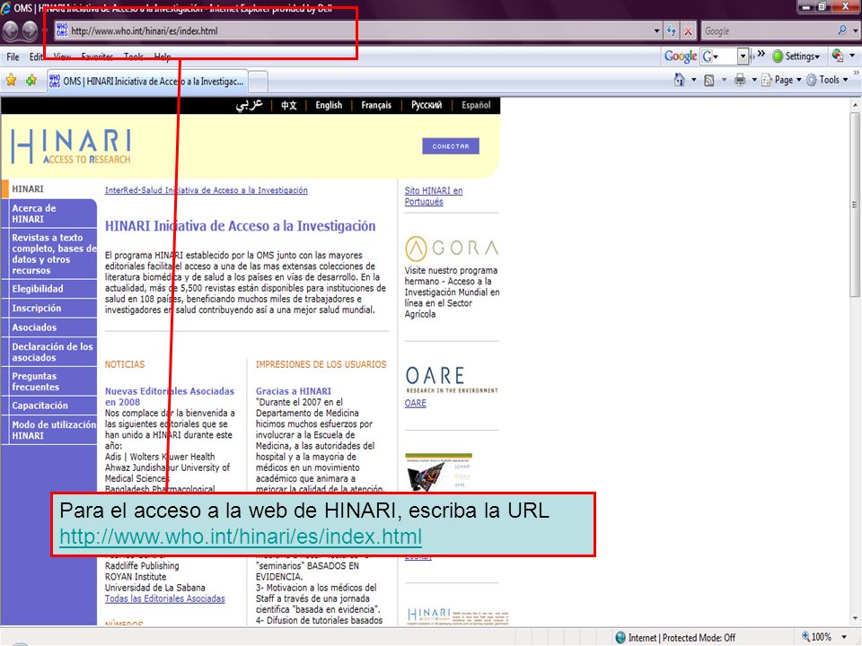Click the red Stop loading icon
Image resolution: width=862 pixels, height=646 pixels.
coord(688,31)
